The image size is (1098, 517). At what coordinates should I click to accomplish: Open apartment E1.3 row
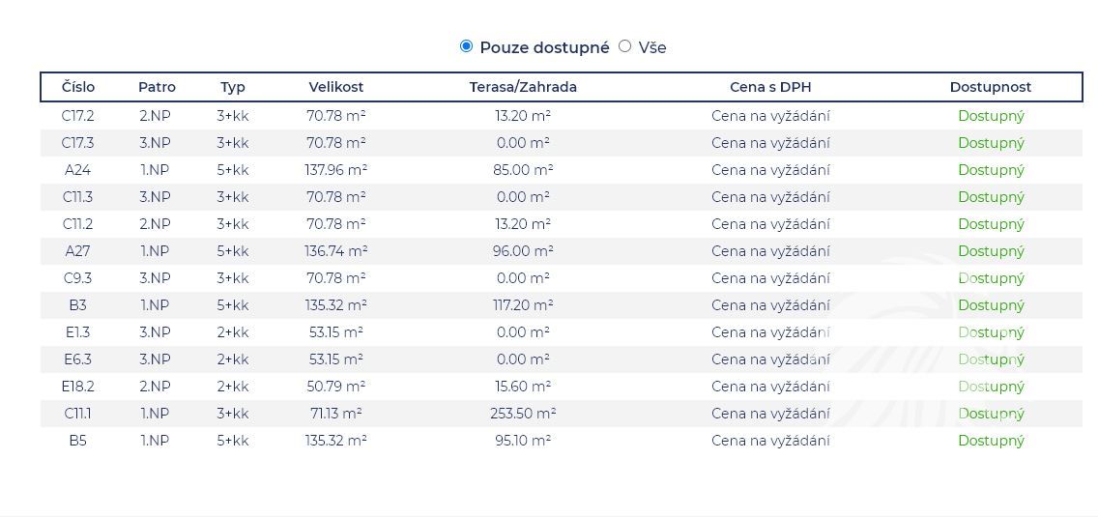pyautogui.click(x=78, y=332)
